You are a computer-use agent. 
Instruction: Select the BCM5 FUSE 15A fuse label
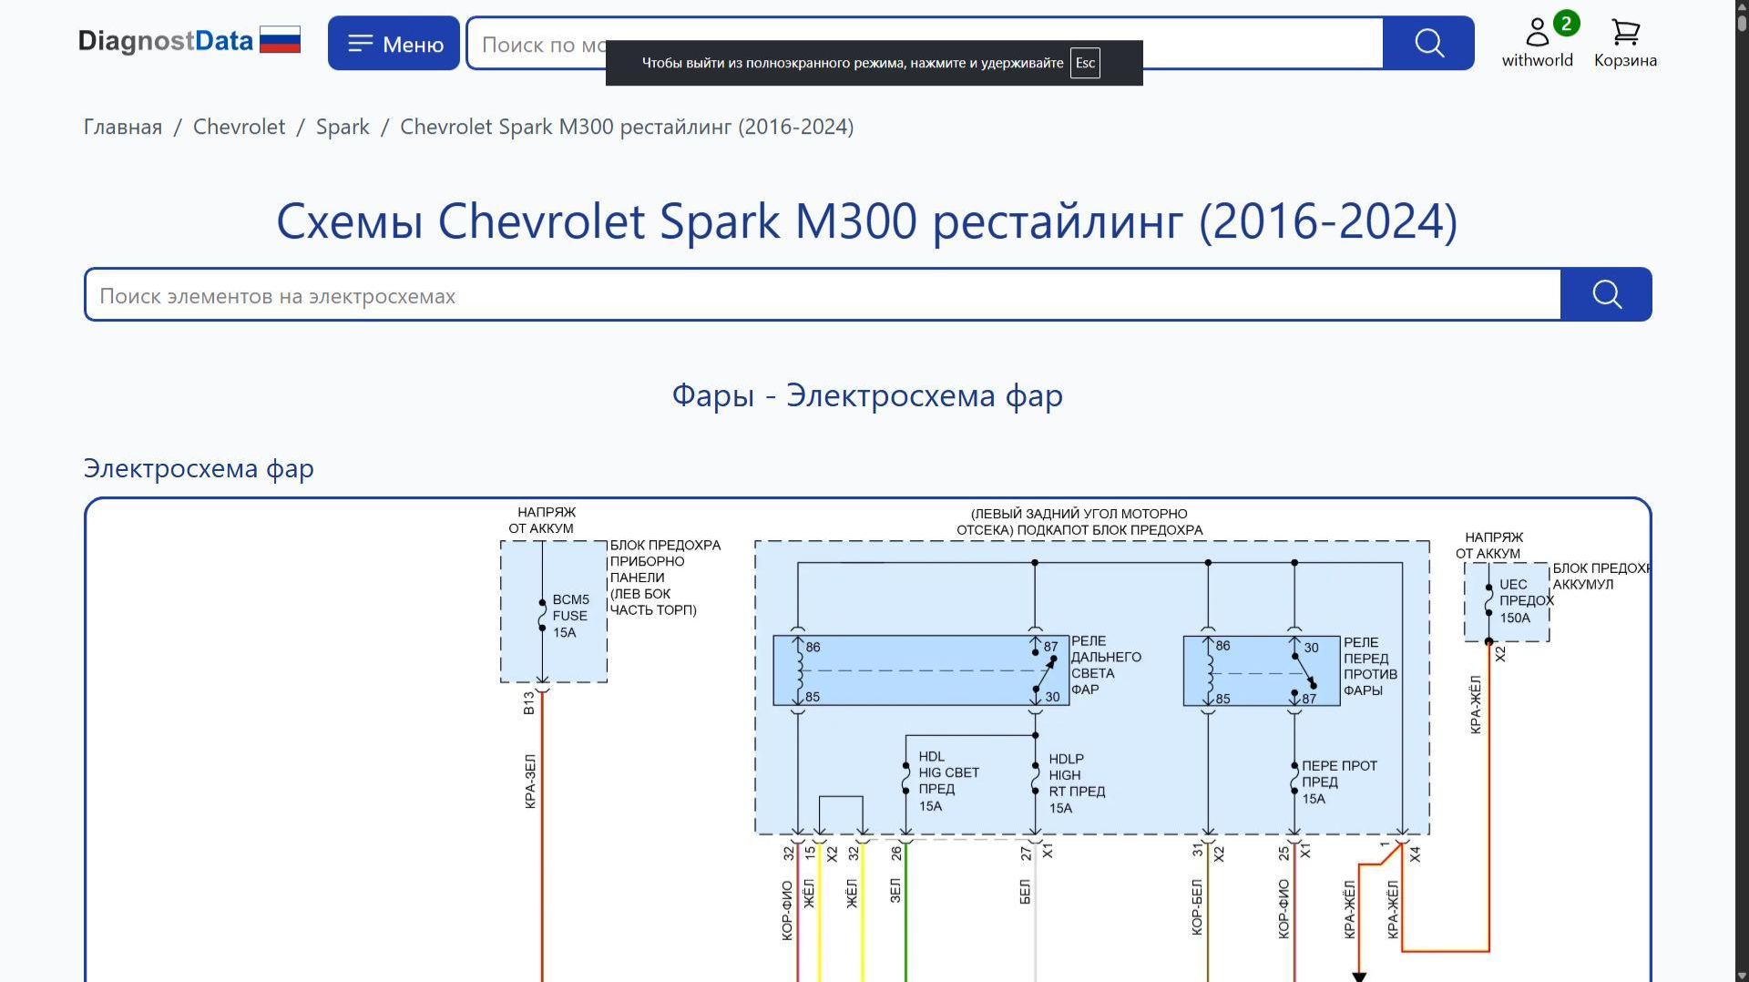click(x=570, y=616)
